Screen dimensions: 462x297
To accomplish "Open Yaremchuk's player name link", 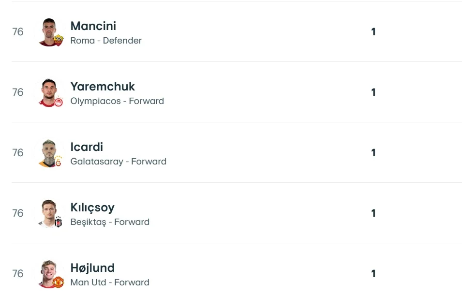I will tap(103, 87).
